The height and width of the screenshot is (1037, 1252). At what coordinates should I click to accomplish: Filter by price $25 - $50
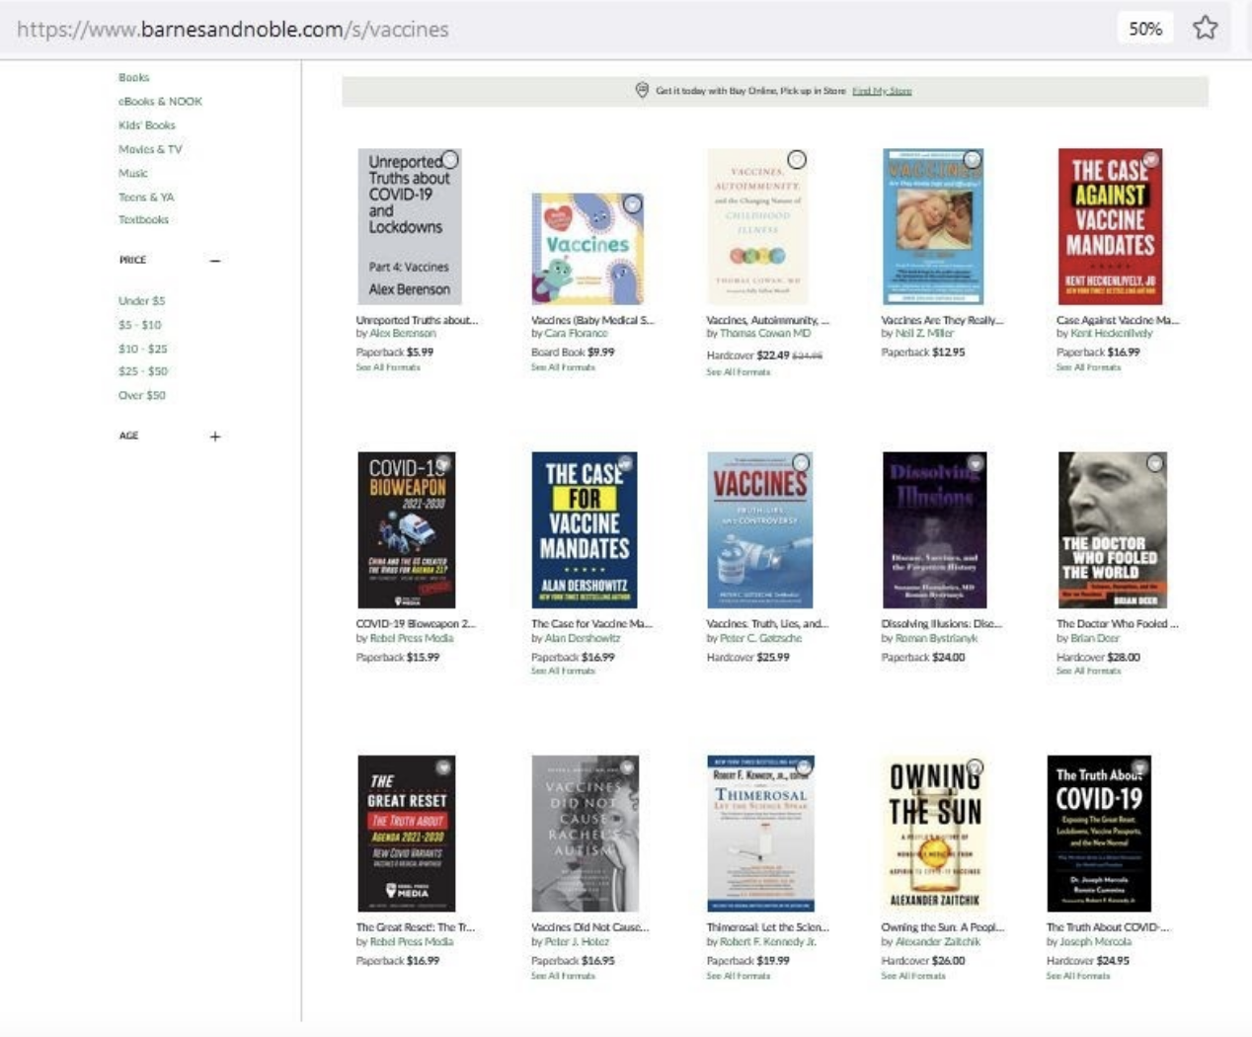142,371
